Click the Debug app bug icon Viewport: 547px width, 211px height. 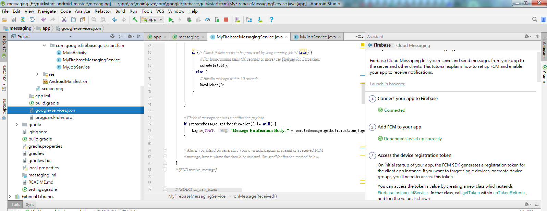click(x=189, y=20)
